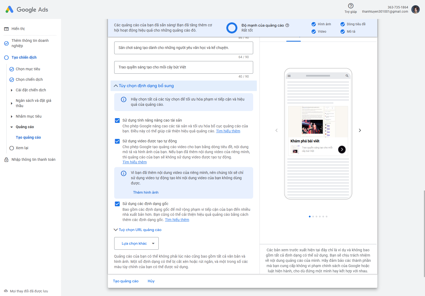Image resolution: width=425 pixels, height=296 pixels.
Task: Open Tìm hiểu thêm link for asset enhancement
Action: point(228,131)
